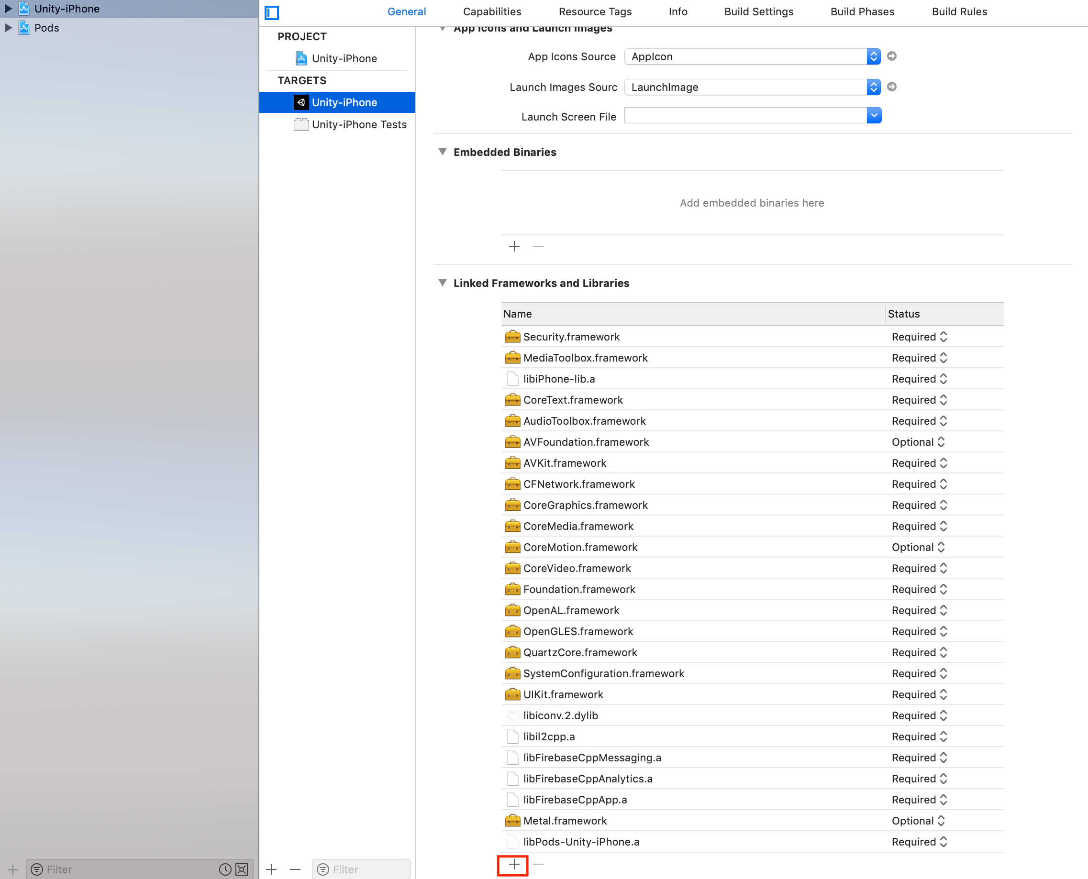Open the Launch Screen File dropdown
The image size is (1088, 879).
tap(874, 116)
